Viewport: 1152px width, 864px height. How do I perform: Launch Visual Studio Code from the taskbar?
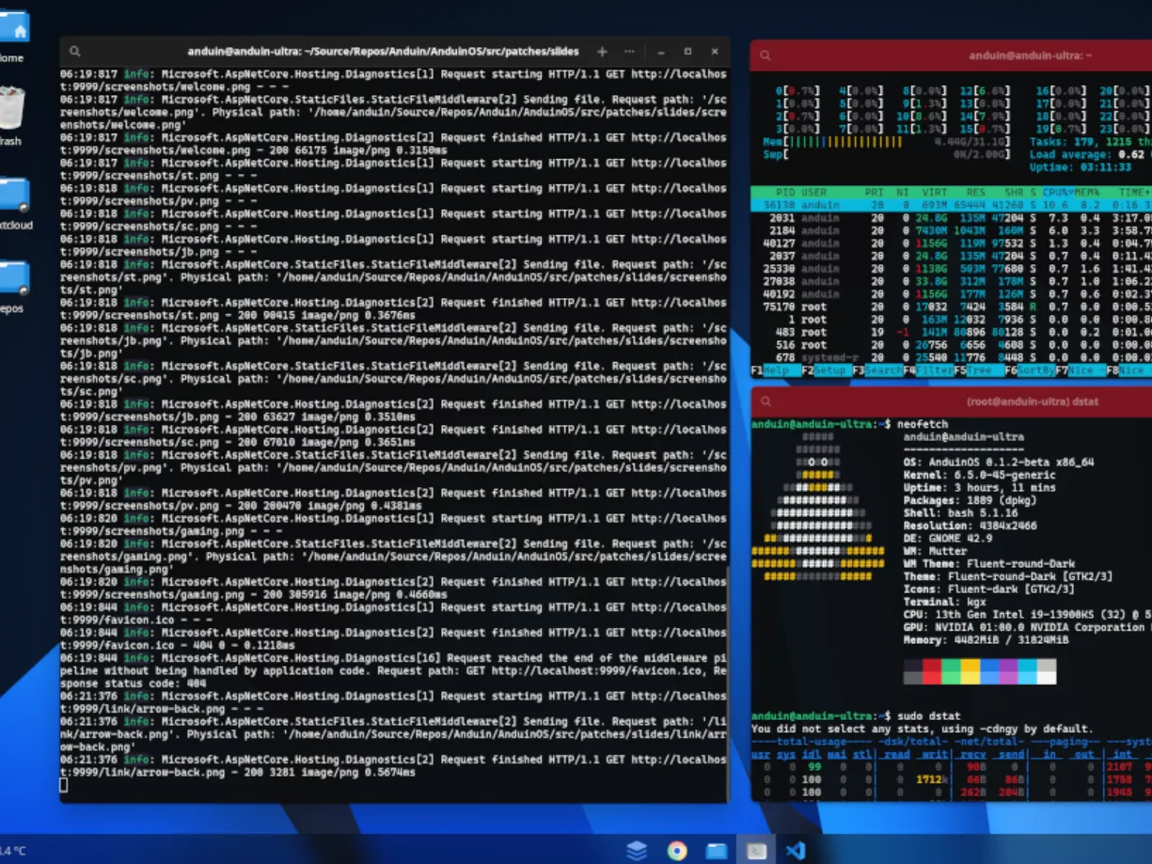pyautogui.click(x=797, y=849)
